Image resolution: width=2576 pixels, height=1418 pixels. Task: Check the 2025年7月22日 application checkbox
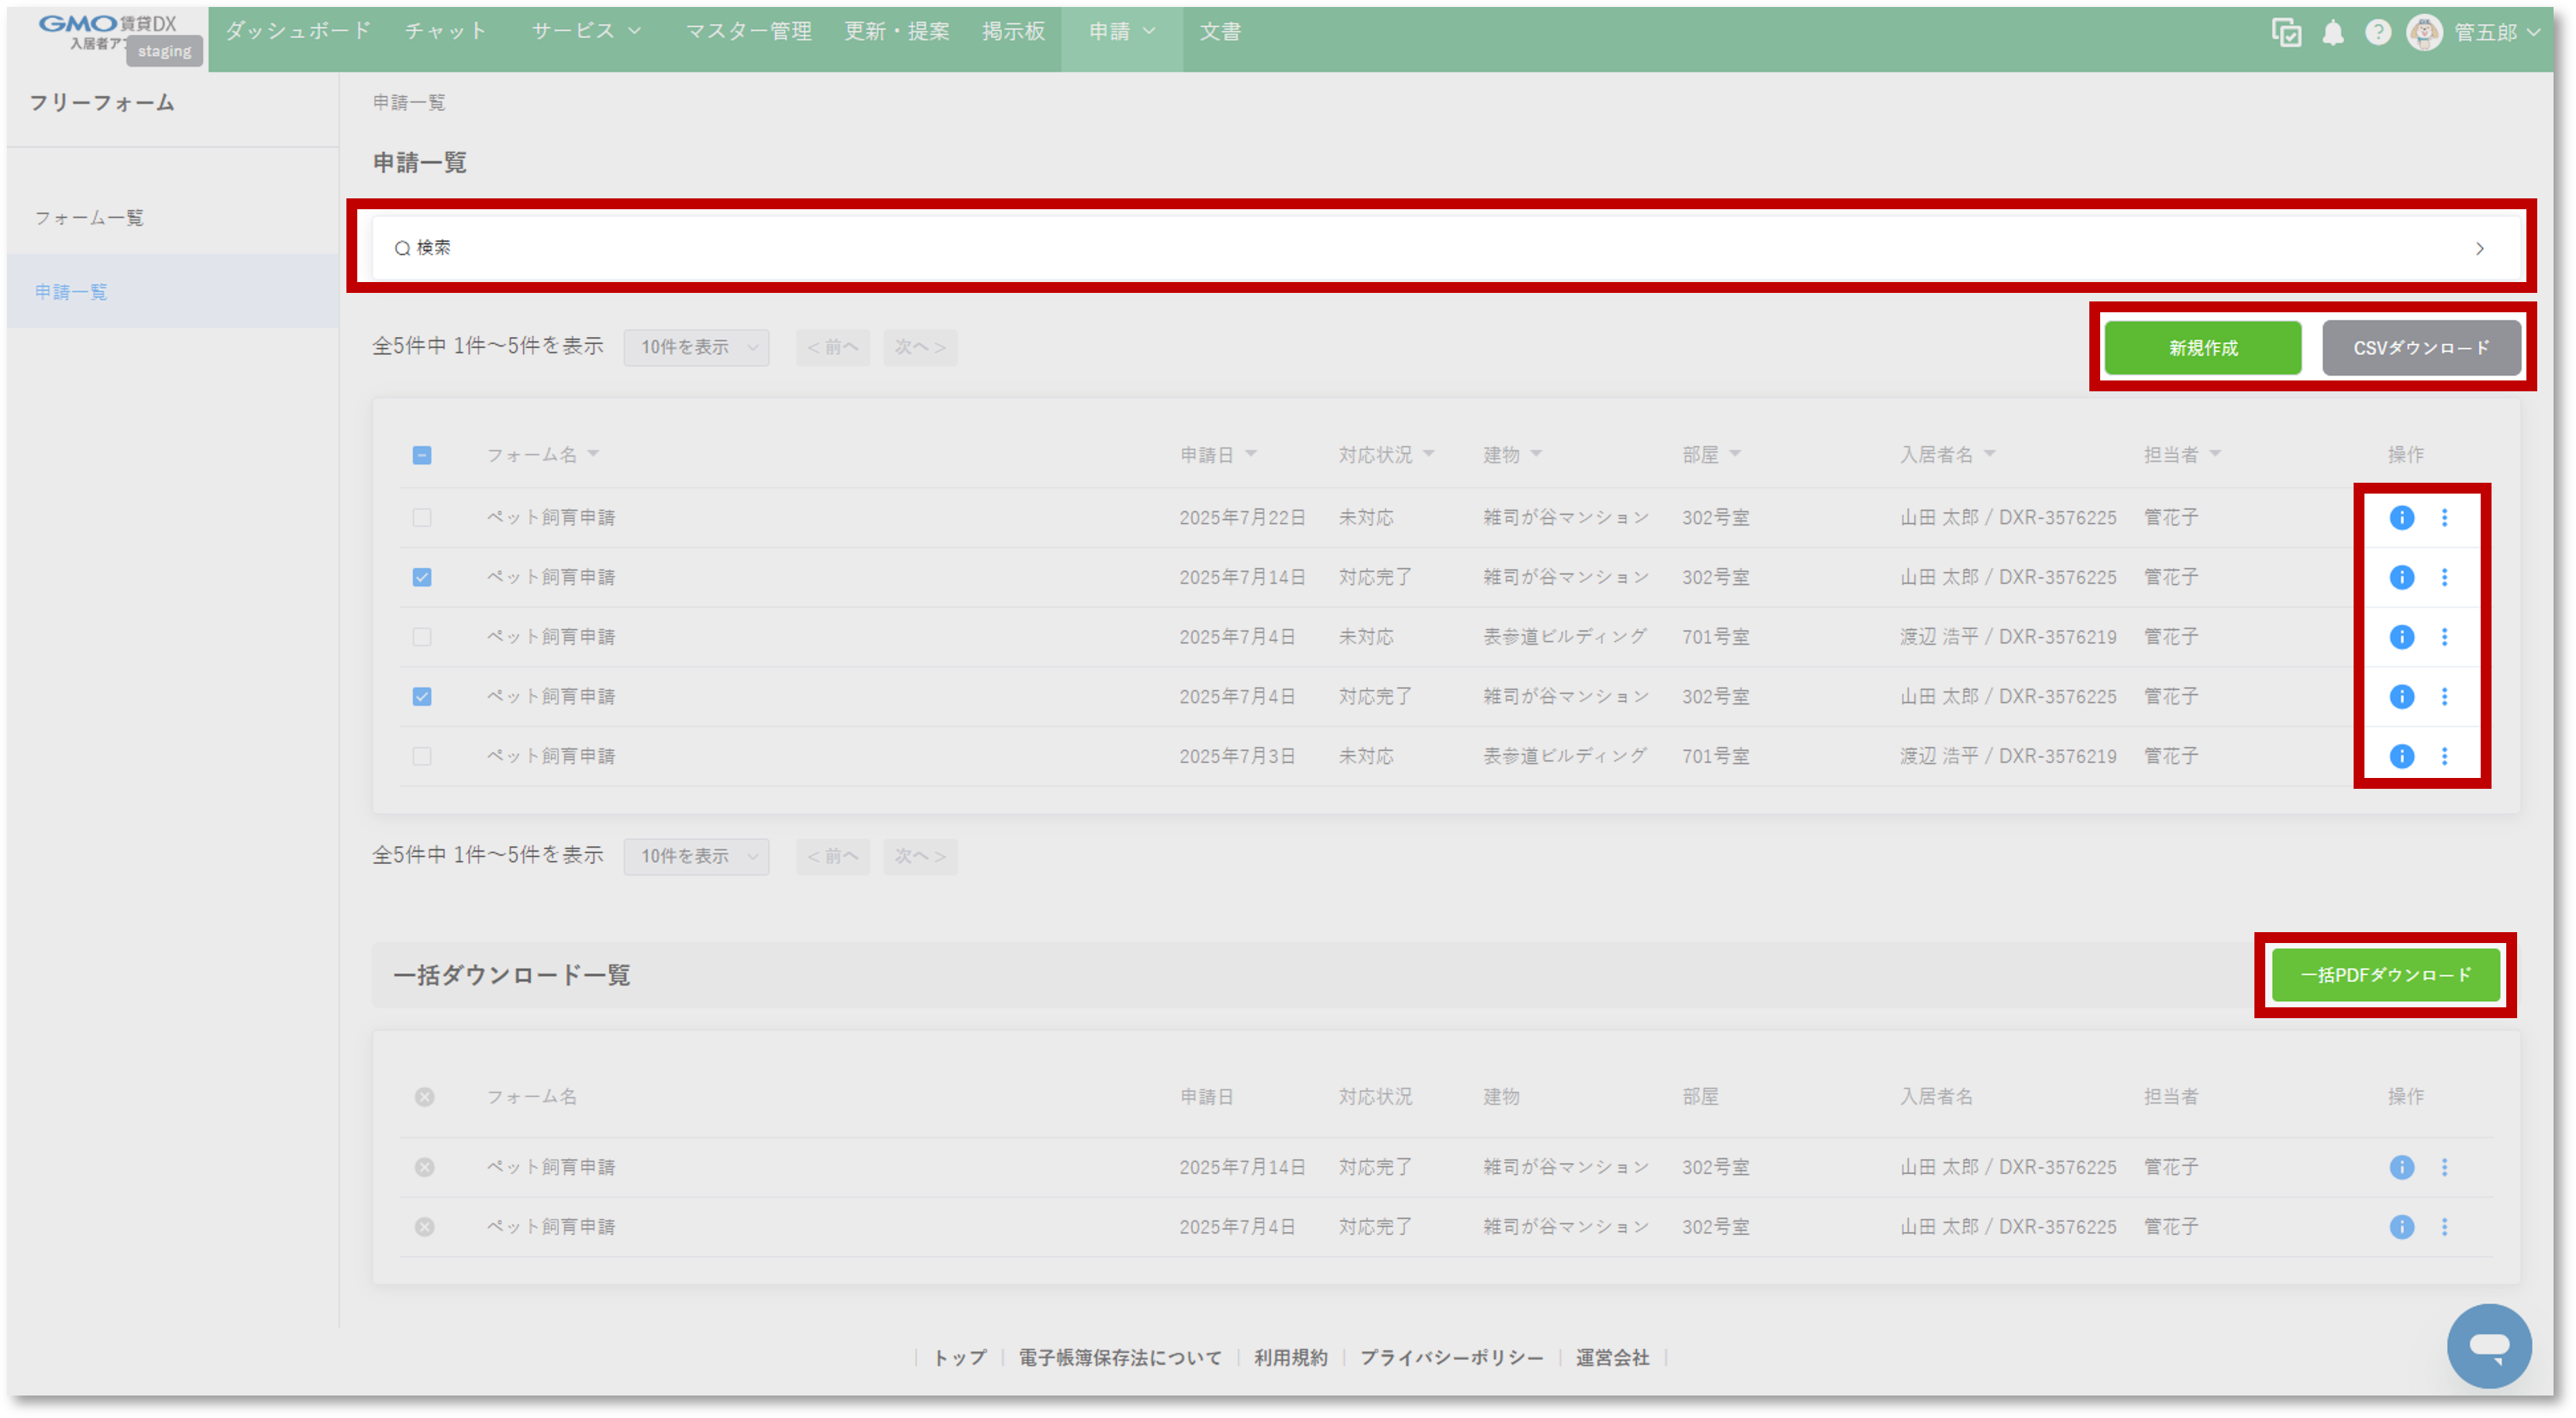point(422,518)
